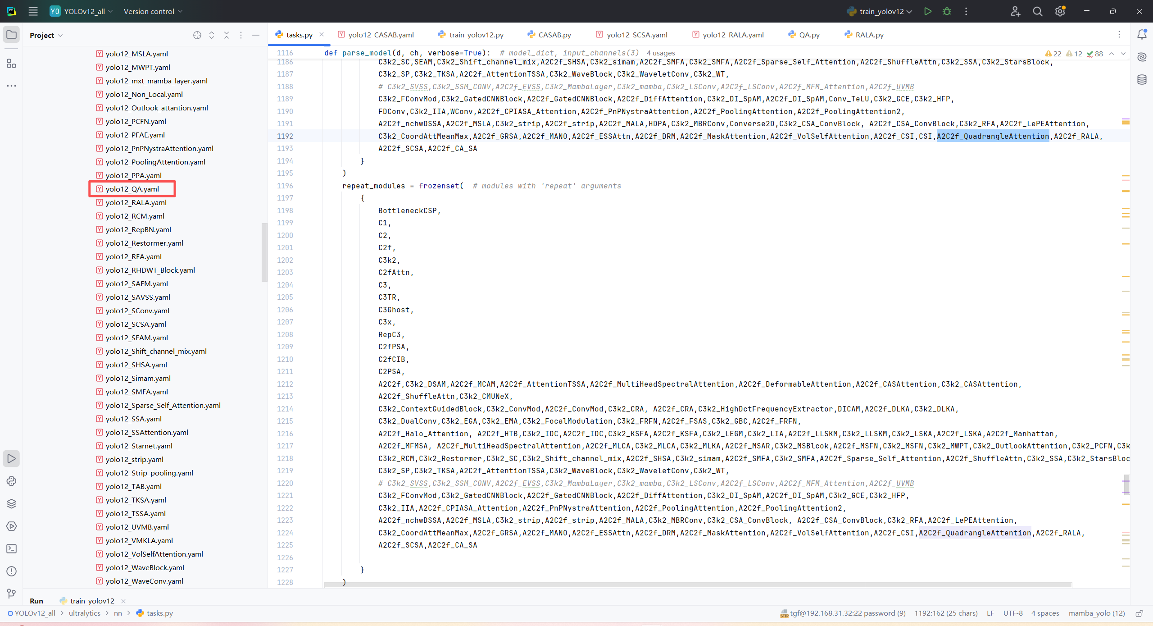Open the Terminal tool window
The image size is (1153, 626).
(x=11, y=549)
